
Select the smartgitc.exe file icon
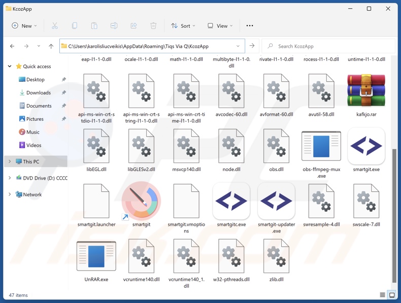(x=231, y=201)
